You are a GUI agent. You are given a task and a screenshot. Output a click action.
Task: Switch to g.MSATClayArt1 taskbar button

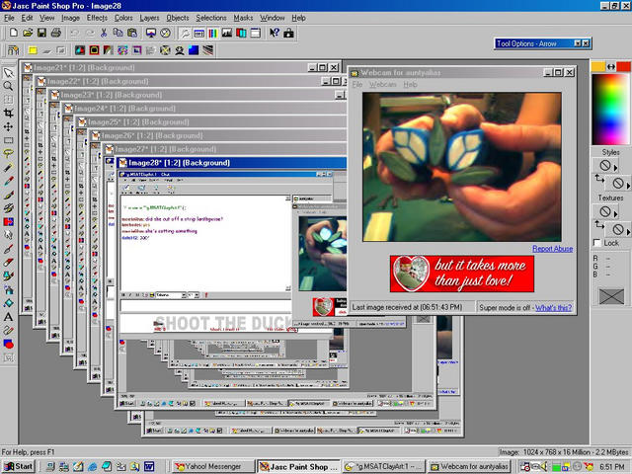(383, 466)
